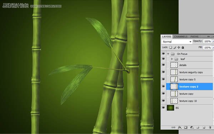Delete layer trash icon
This screenshot has width=214, height=134.
click(x=210, y=127)
